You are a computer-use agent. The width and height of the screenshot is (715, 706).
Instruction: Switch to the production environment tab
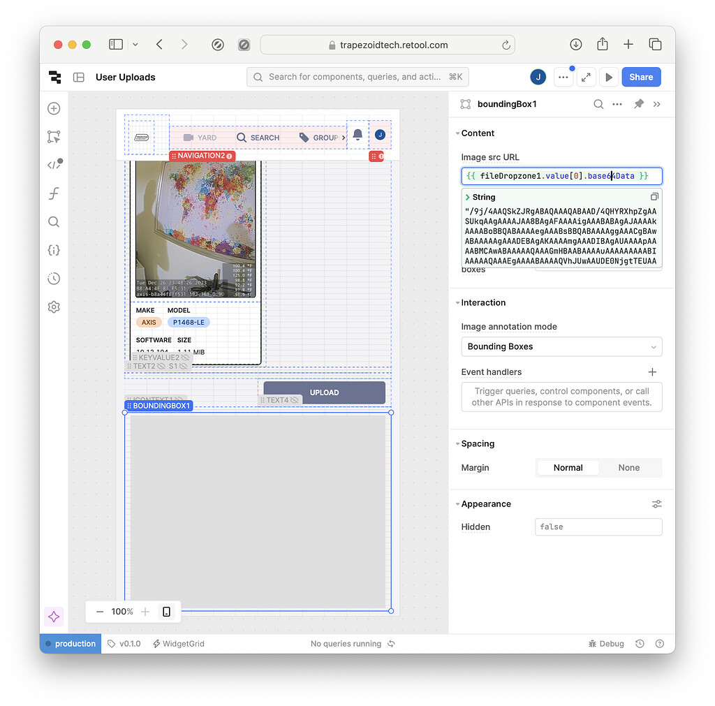click(x=70, y=643)
